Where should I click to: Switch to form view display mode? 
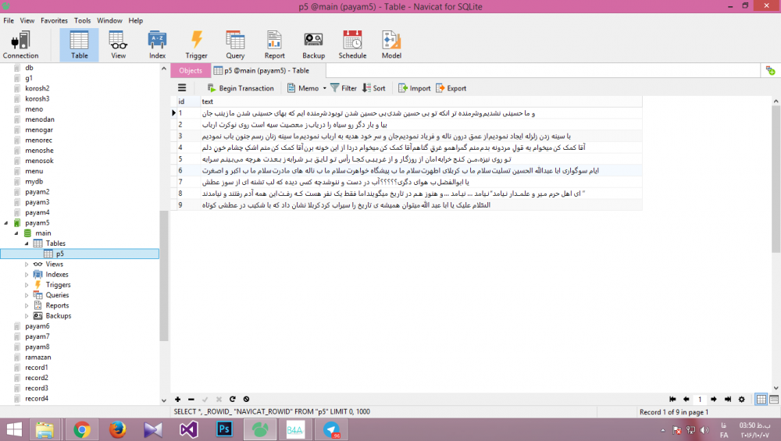pyautogui.click(x=773, y=399)
